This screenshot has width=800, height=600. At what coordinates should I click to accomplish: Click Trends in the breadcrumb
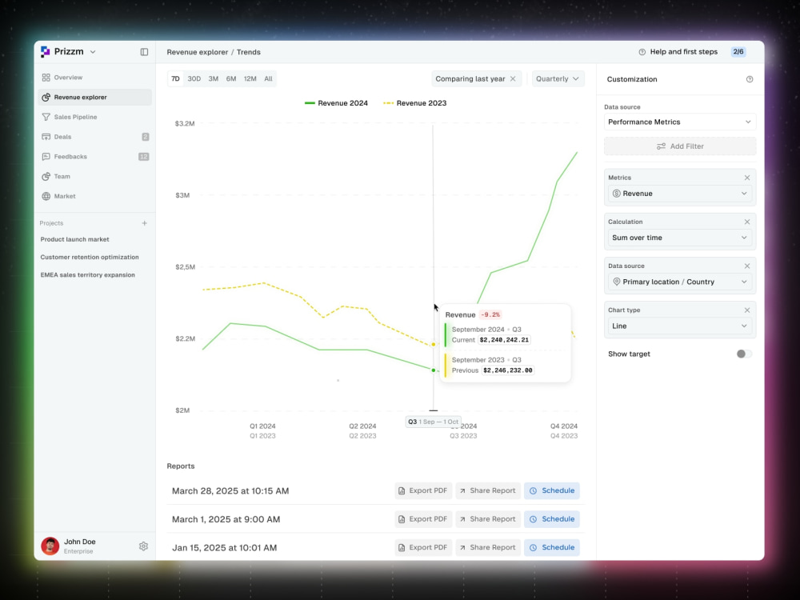[249, 52]
